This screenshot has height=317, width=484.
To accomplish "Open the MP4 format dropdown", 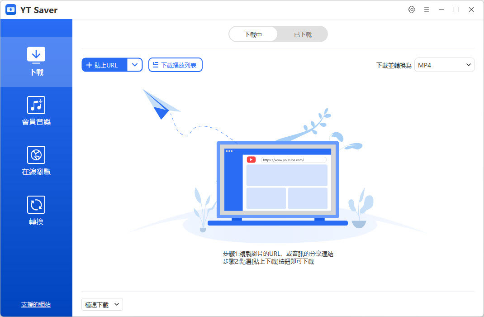I will point(444,65).
